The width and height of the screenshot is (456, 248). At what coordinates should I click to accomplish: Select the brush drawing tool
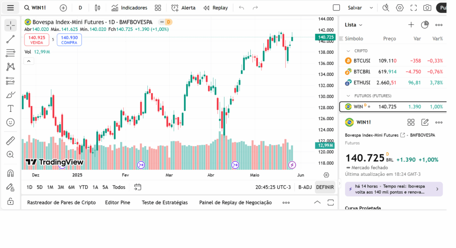pos(11,95)
